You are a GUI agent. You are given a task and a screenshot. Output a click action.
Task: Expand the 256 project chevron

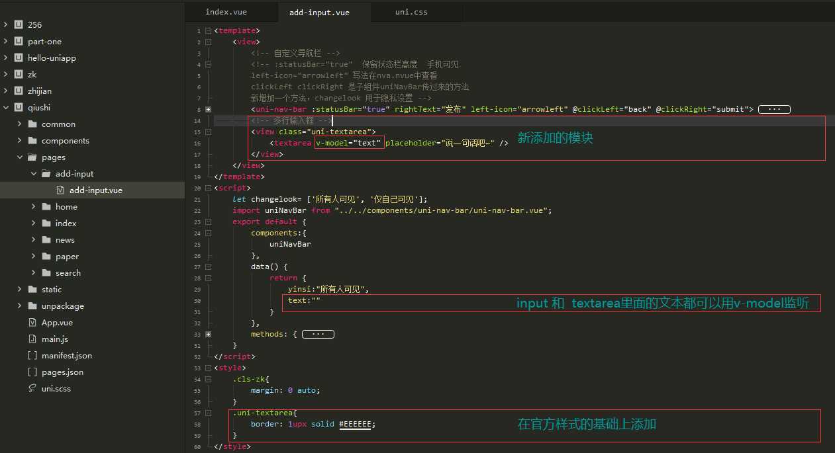[x=6, y=24]
